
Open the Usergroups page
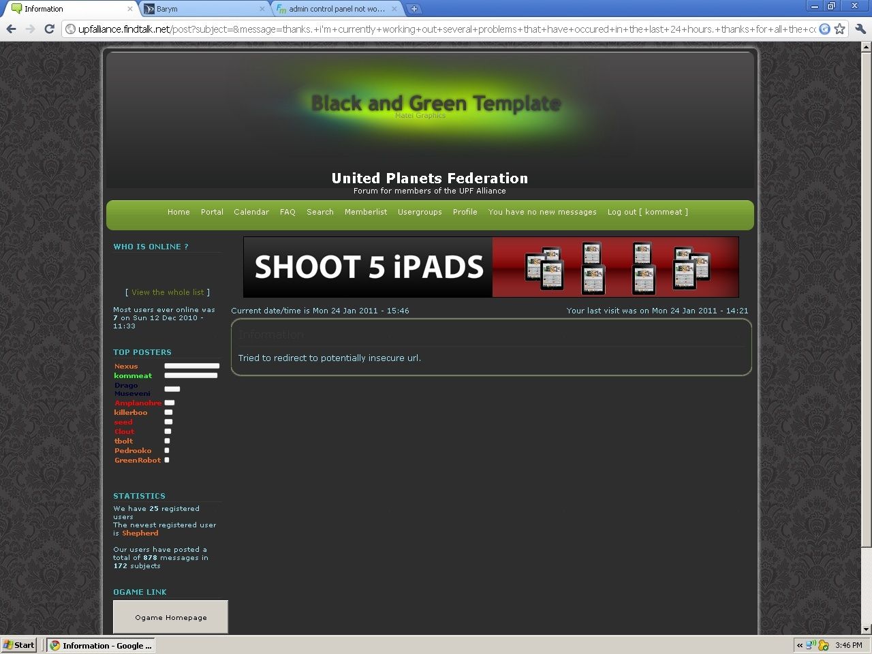point(420,212)
